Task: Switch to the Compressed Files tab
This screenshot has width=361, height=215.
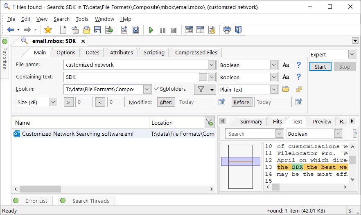Action: (196, 53)
